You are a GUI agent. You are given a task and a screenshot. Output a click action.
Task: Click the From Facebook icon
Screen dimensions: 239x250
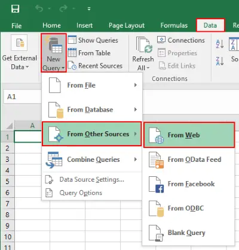[x=157, y=185]
